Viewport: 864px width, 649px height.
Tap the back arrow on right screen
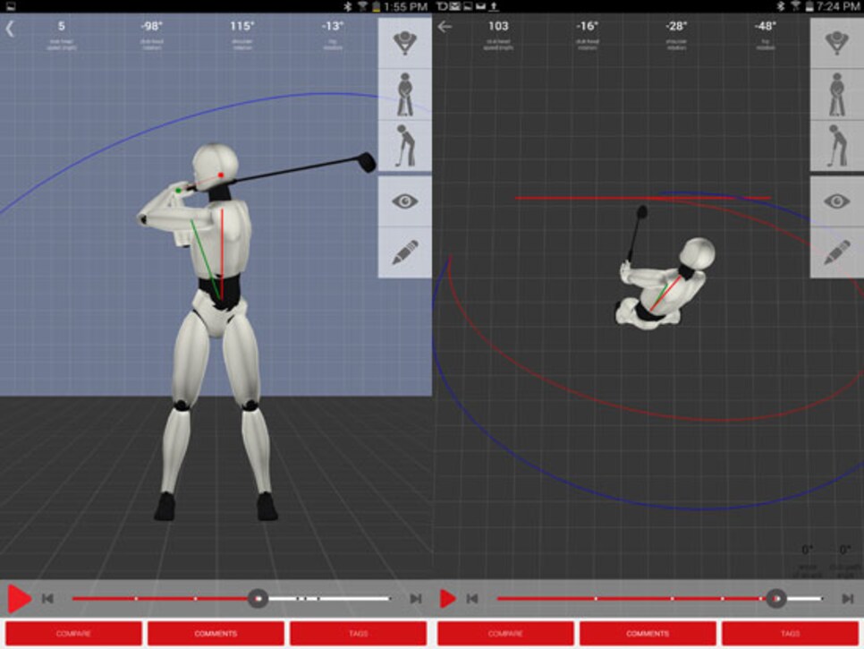(x=445, y=26)
